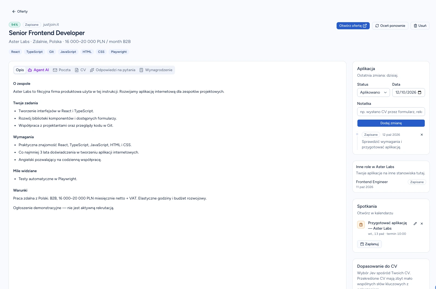Screen dimensions: 436x289
Task: Click the React skill tag
Action: [x=16, y=52]
